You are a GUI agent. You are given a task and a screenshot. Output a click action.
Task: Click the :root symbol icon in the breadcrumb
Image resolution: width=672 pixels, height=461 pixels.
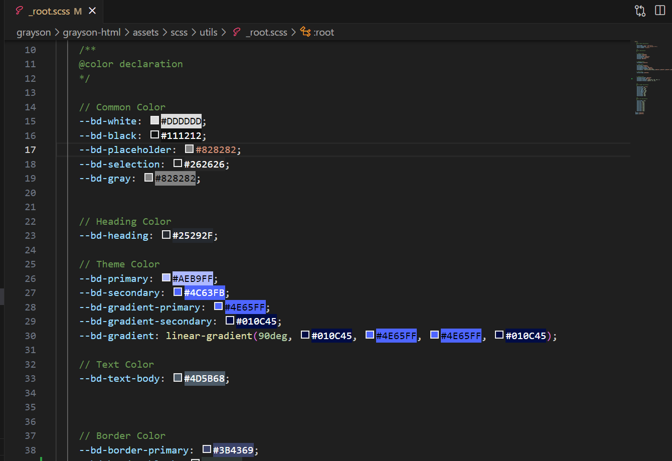point(305,32)
